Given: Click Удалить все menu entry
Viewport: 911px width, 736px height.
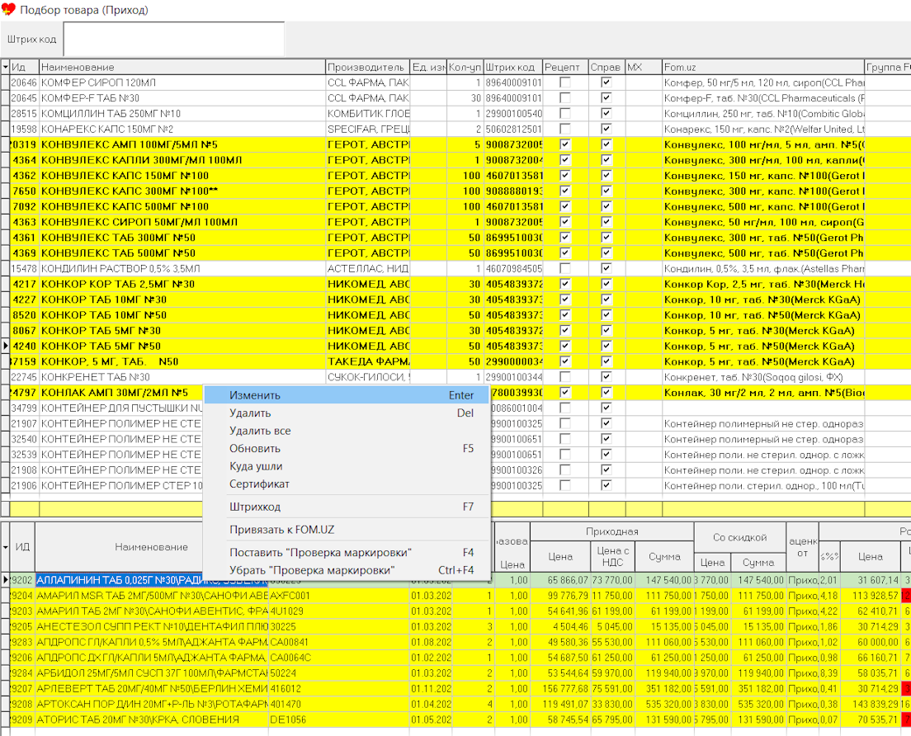Looking at the screenshot, I should pyautogui.click(x=260, y=431).
